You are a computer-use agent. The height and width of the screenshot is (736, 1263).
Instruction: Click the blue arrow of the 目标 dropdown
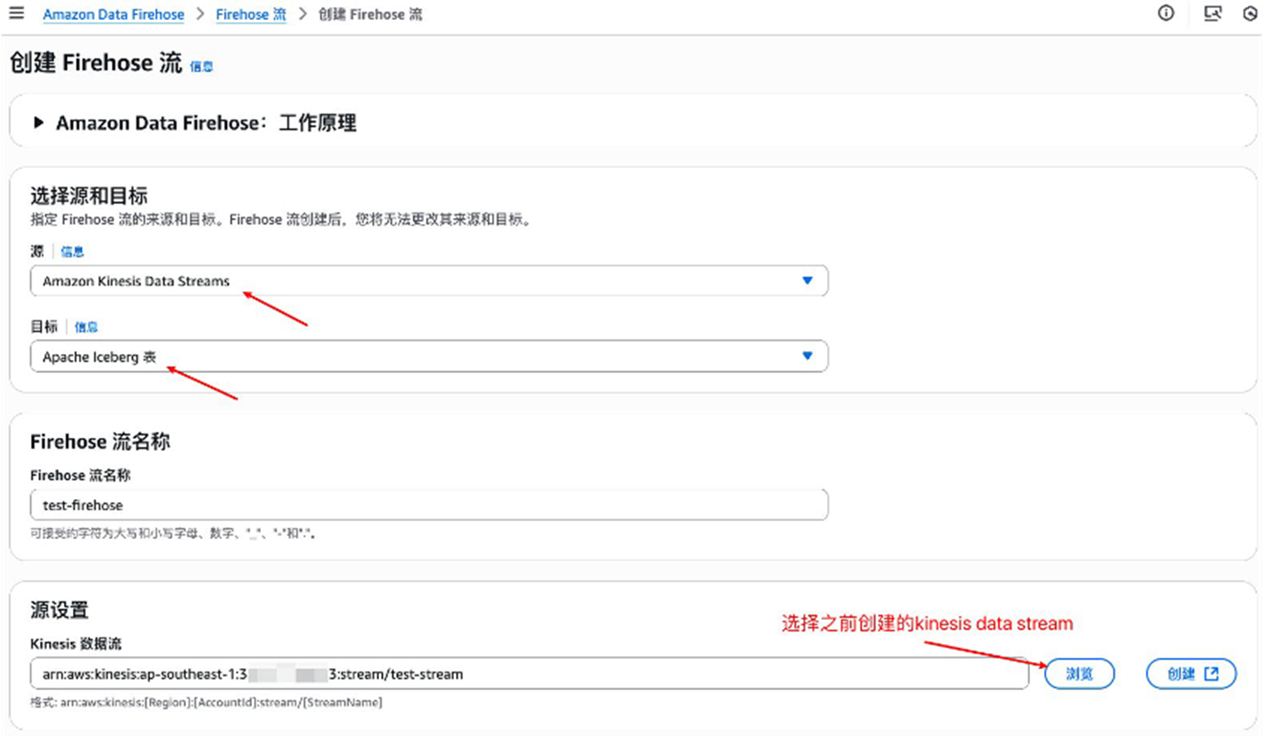click(x=807, y=356)
